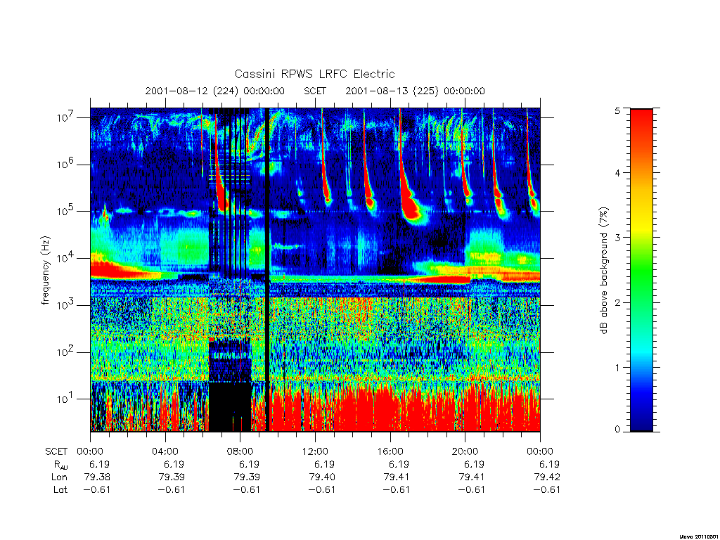Click the "SCET" label between the header timestamps

[315, 91]
